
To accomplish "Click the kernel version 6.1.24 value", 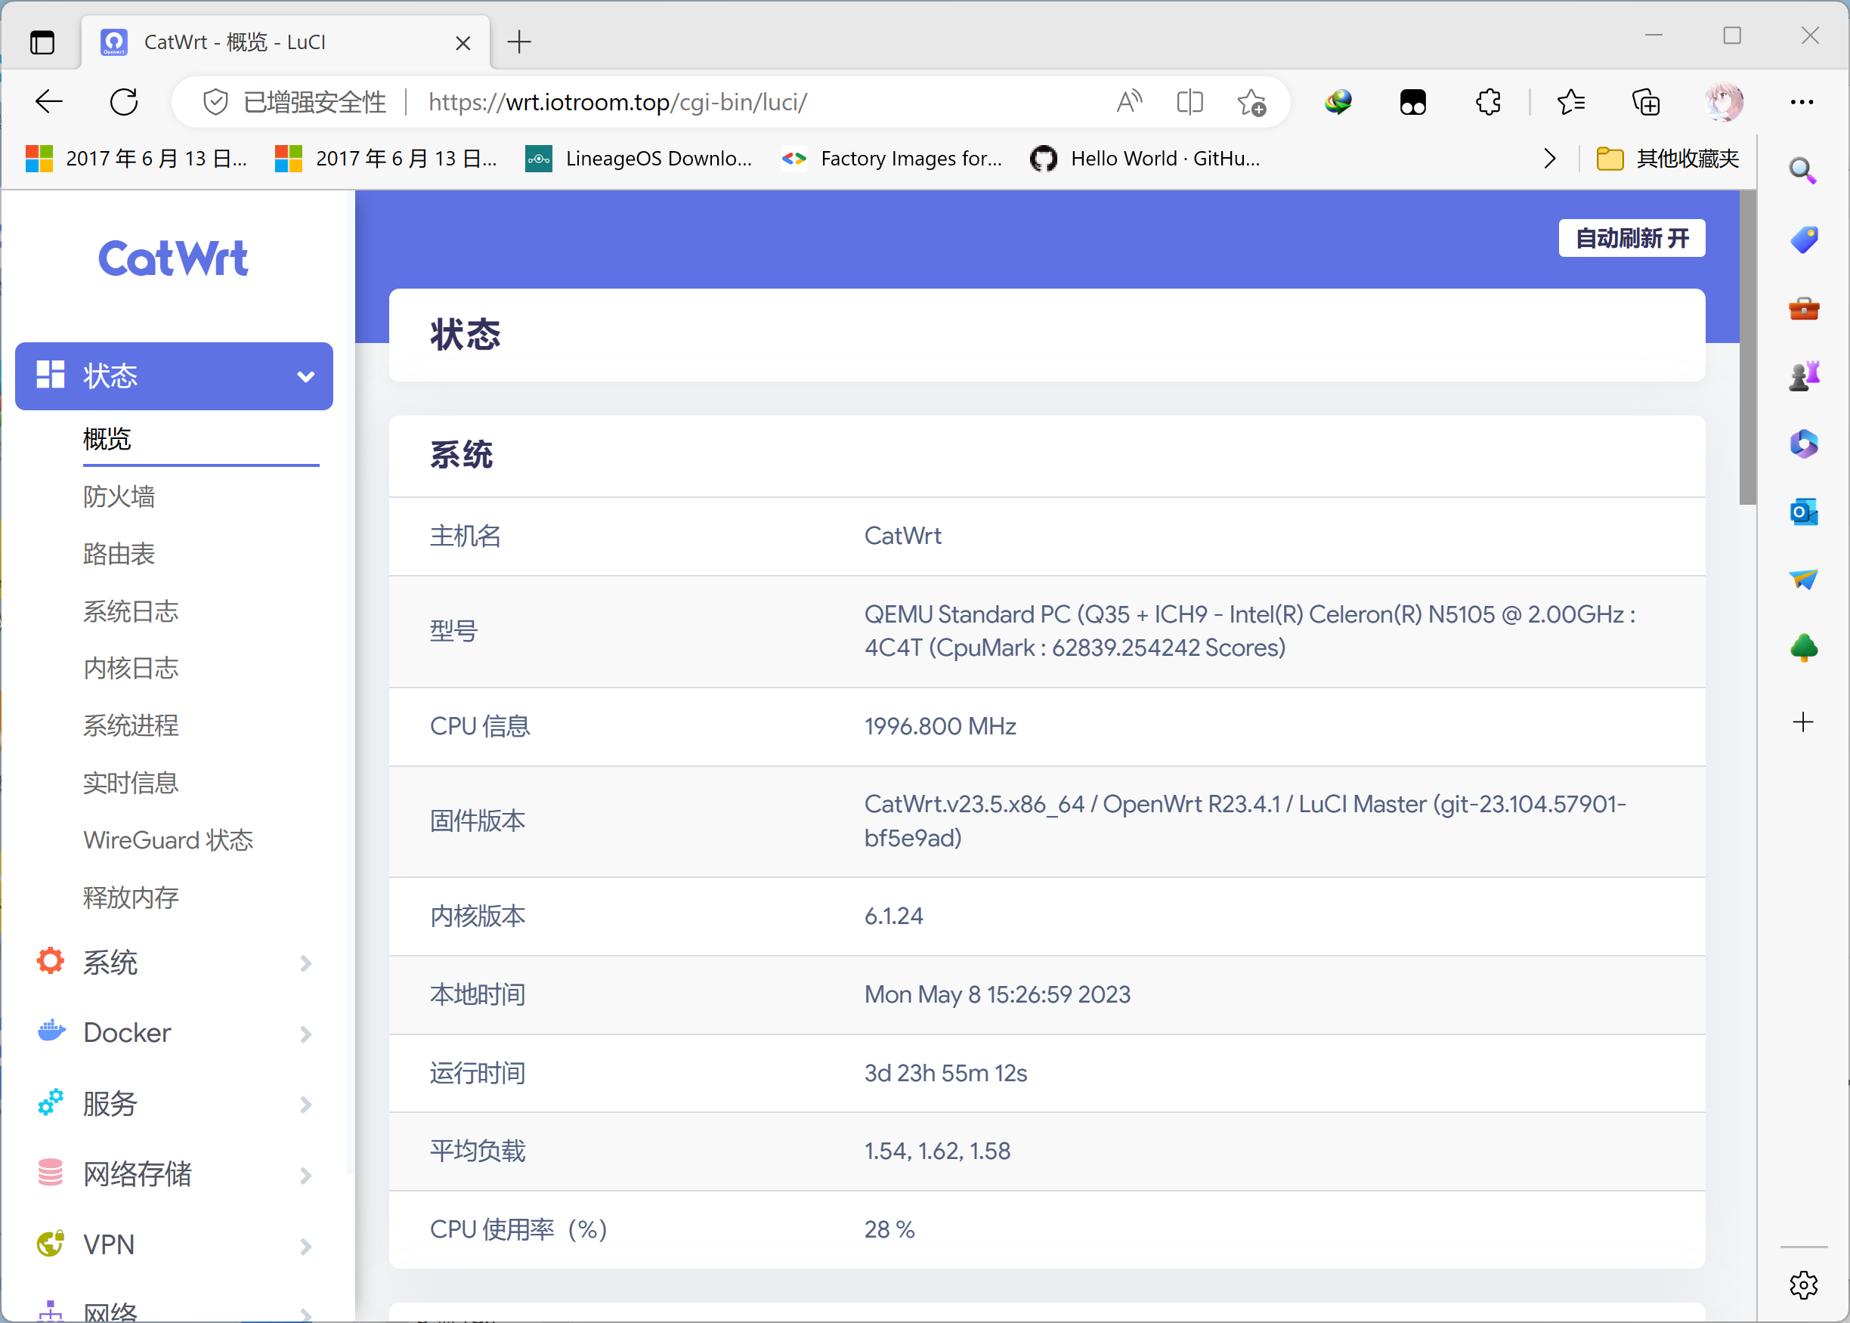I will (893, 916).
